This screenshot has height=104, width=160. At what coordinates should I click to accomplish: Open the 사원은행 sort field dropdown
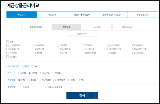[x=35, y=87]
